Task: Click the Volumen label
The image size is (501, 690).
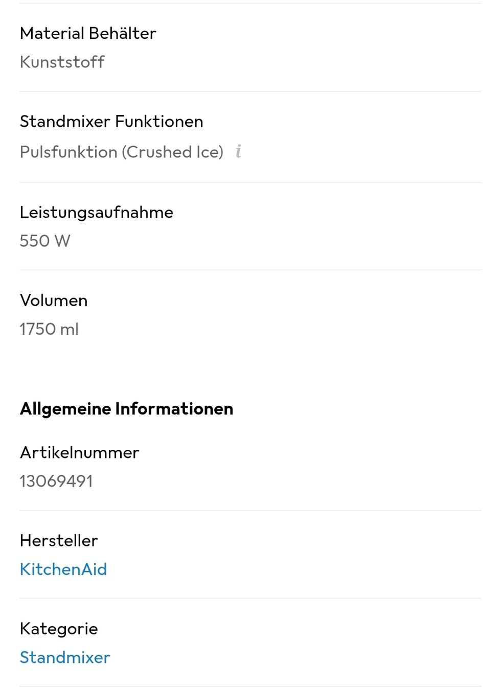Action: [54, 301]
